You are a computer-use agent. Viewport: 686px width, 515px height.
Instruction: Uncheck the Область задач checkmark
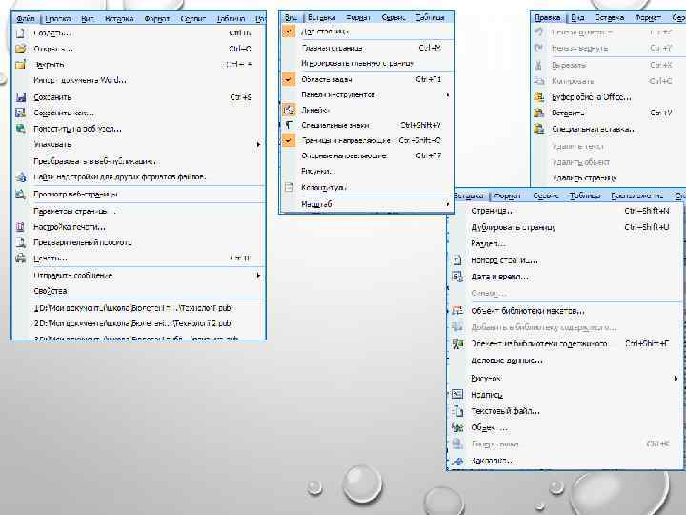click(289, 80)
